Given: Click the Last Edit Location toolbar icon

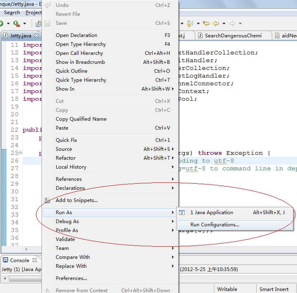Looking at the screenshot, I should [x=206, y=24].
